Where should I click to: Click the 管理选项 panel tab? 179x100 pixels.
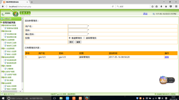7,19
